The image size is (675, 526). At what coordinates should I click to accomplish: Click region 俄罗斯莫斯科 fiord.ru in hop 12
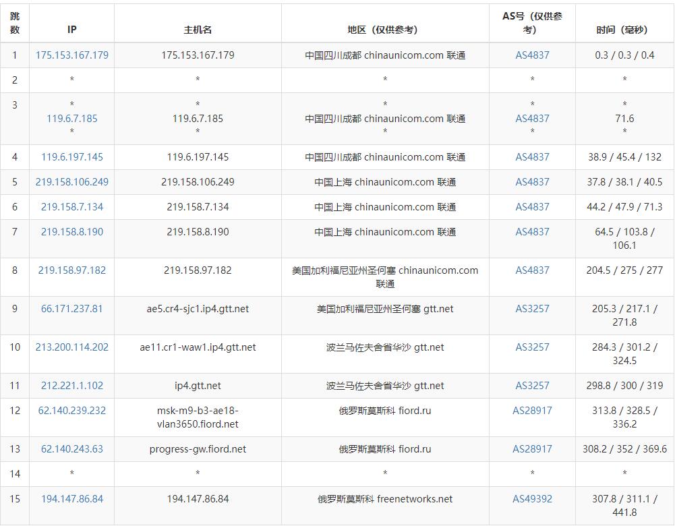point(385,410)
